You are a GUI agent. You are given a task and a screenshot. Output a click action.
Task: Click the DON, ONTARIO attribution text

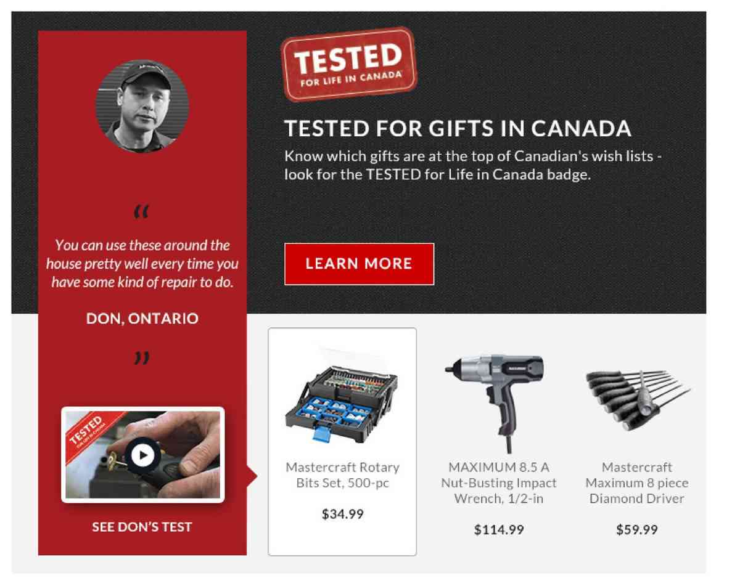[x=142, y=319]
